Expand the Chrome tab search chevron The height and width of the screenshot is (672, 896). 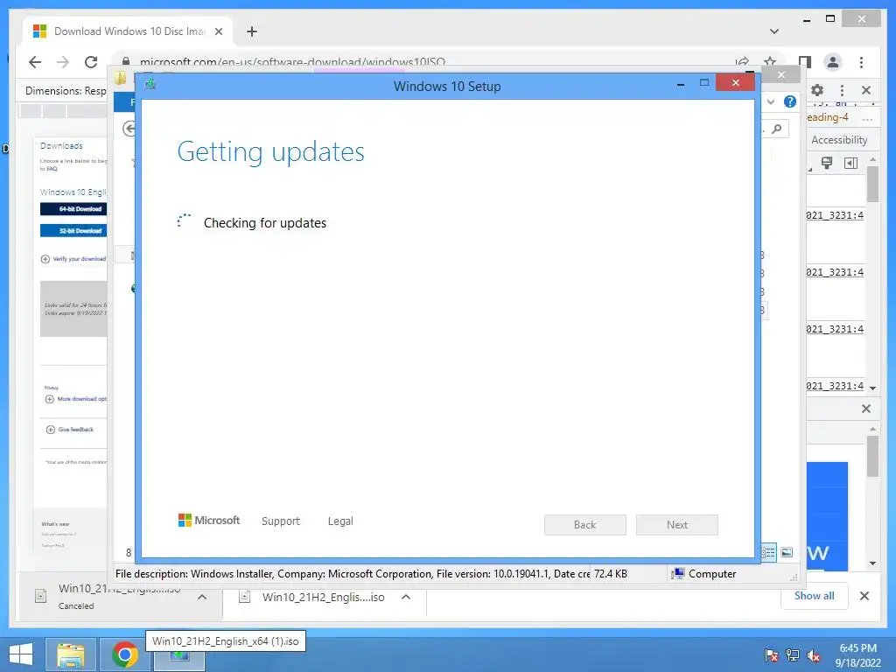pyautogui.click(x=774, y=31)
